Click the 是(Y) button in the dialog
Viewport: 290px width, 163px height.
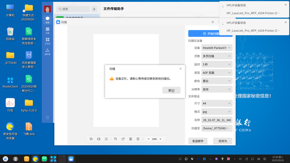tap(171, 91)
